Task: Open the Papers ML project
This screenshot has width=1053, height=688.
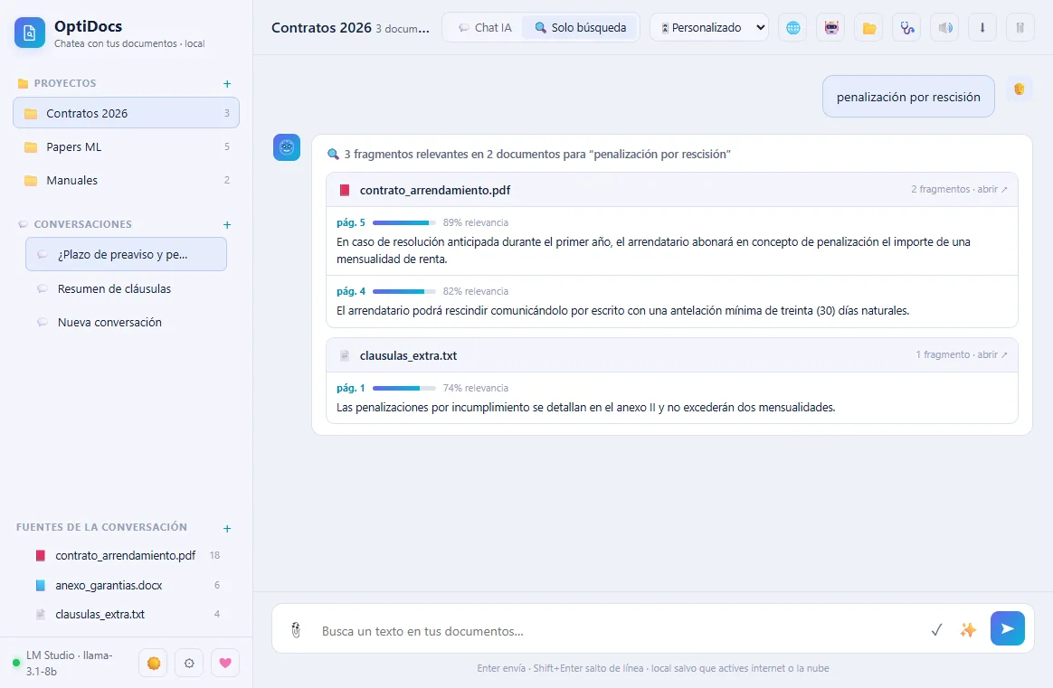Action: click(x=127, y=147)
